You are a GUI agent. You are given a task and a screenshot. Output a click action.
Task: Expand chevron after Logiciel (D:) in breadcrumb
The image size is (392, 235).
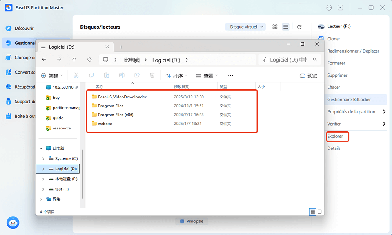187,60
